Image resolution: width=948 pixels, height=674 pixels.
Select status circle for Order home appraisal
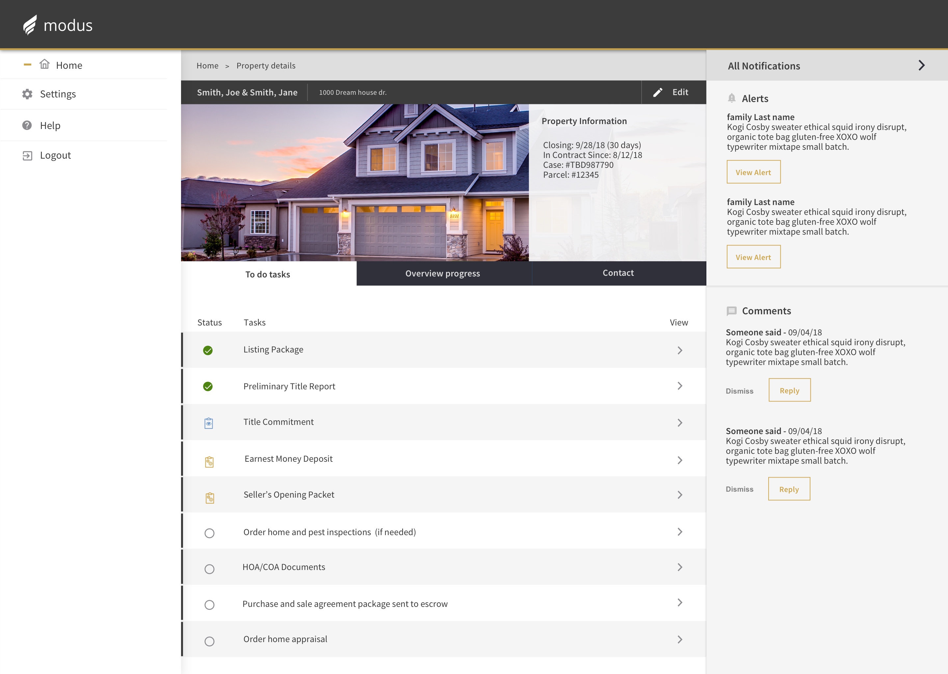pyautogui.click(x=210, y=641)
